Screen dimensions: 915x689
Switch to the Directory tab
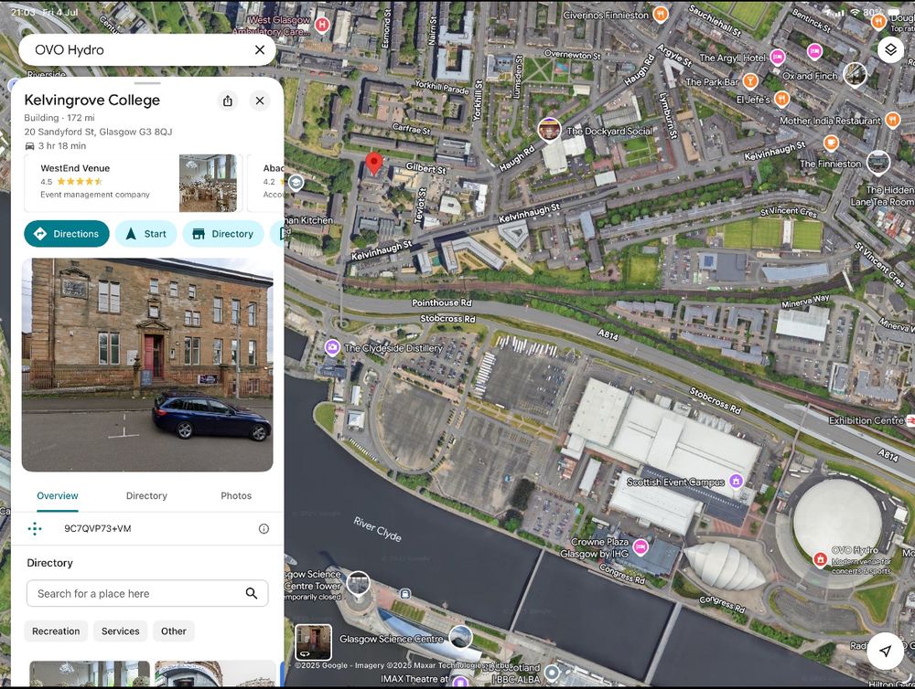(146, 496)
